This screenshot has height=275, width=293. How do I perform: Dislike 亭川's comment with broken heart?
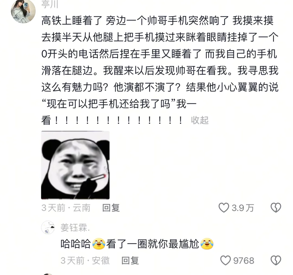pyautogui.click(x=276, y=208)
